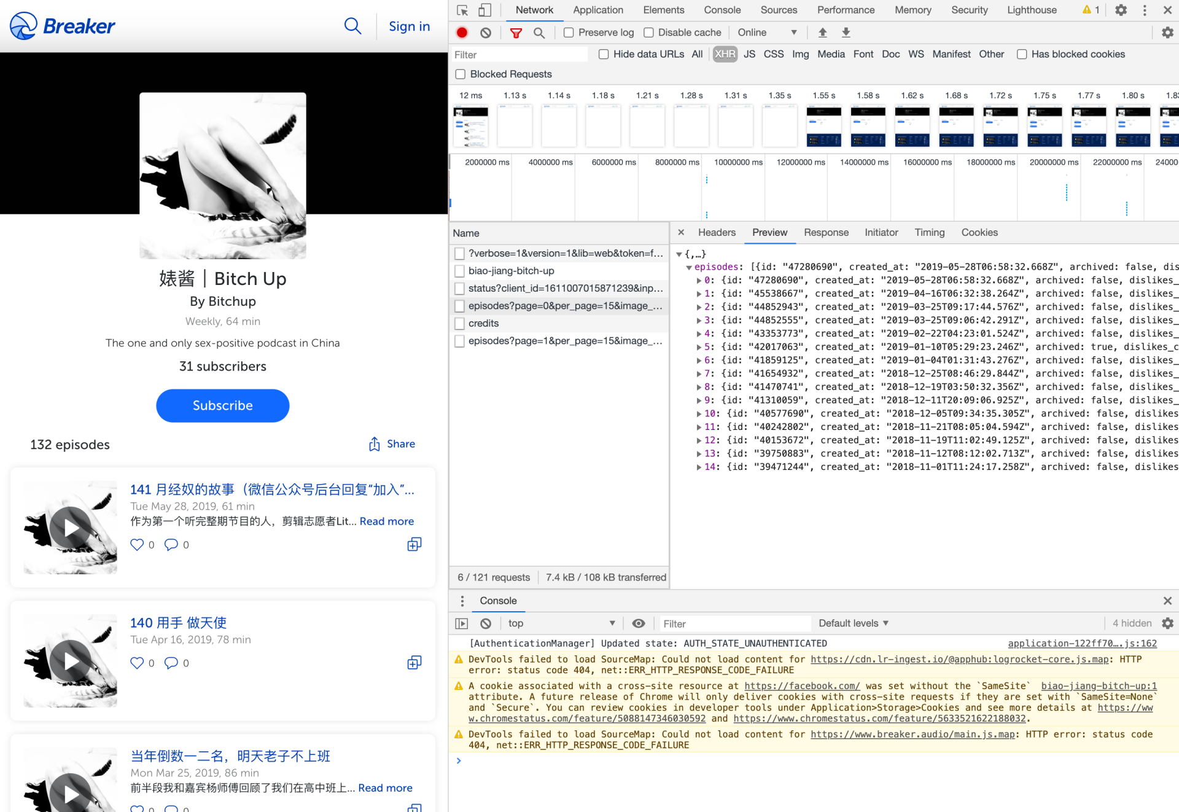Enable Disable cache checkbox

pyautogui.click(x=648, y=33)
